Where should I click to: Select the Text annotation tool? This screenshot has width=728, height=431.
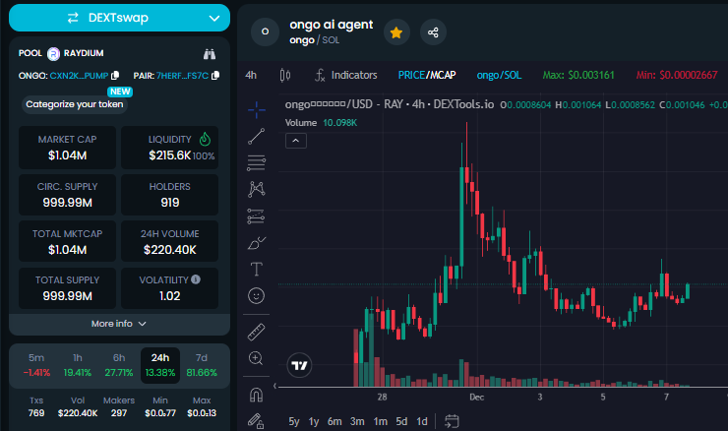click(257, 269)
